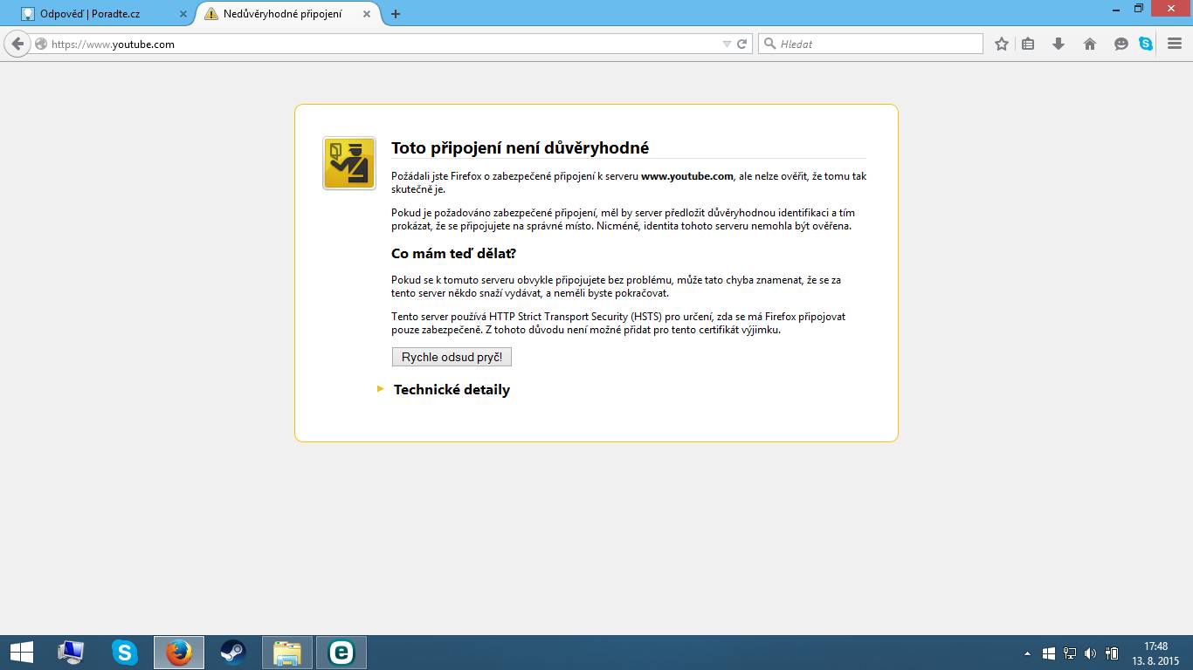Open the URL history dropdown arrow

[x=727, y=44]
